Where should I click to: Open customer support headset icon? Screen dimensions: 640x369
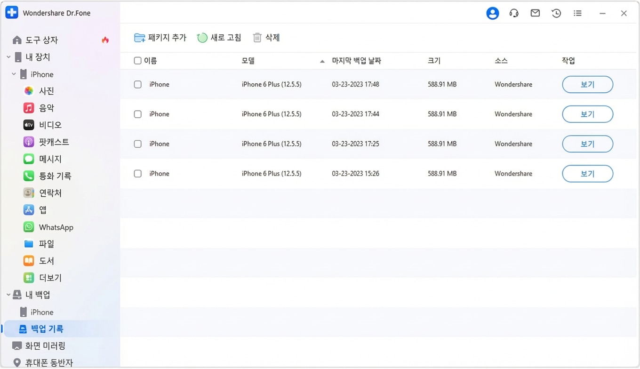(514, 13)
